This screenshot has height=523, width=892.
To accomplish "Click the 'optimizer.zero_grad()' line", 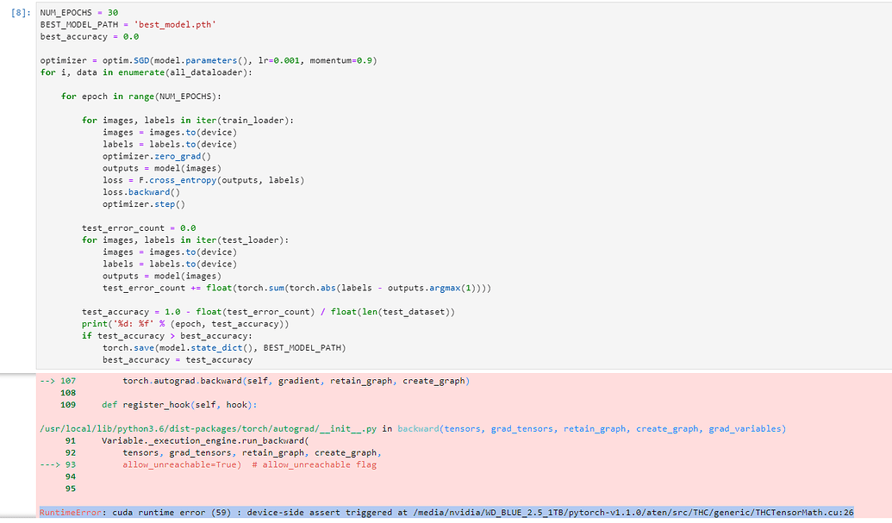I will 157,156.
